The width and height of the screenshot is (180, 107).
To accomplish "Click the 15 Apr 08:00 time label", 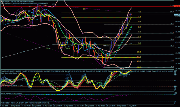I will click(x=37, y=106).
